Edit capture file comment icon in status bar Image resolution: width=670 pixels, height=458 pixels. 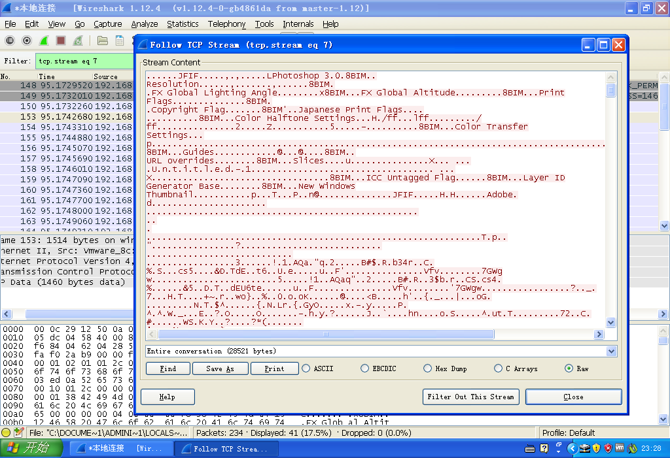click(18, 433)
